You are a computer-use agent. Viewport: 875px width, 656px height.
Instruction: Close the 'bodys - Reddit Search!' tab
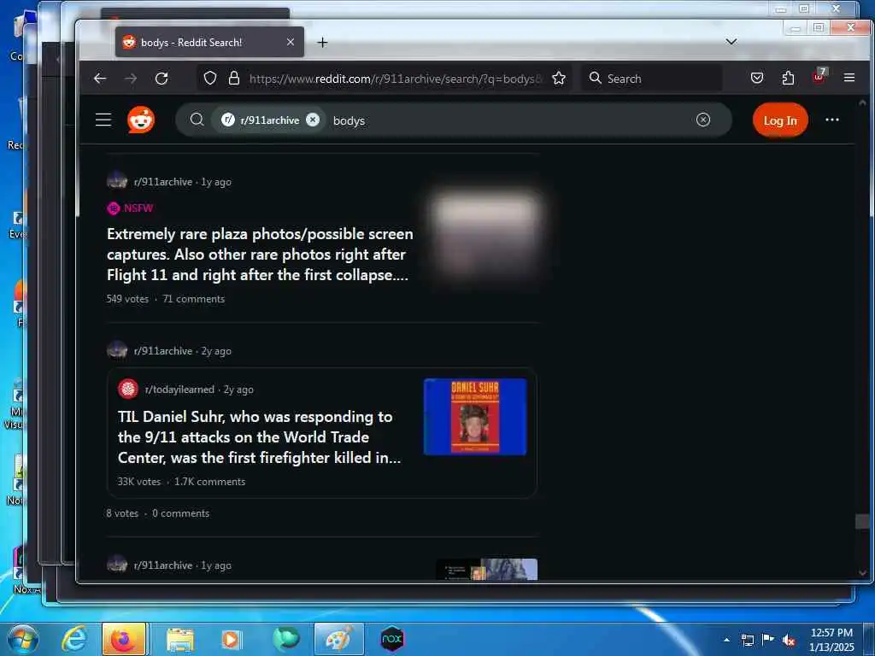click(291, 42)
